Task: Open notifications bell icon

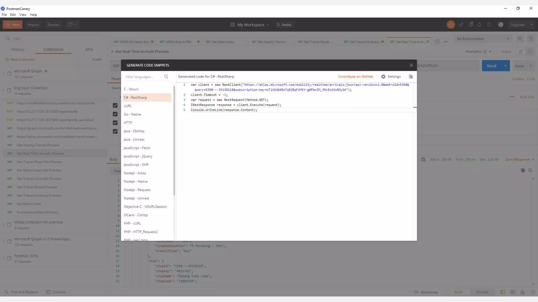Action: click(x=479, y=25)
